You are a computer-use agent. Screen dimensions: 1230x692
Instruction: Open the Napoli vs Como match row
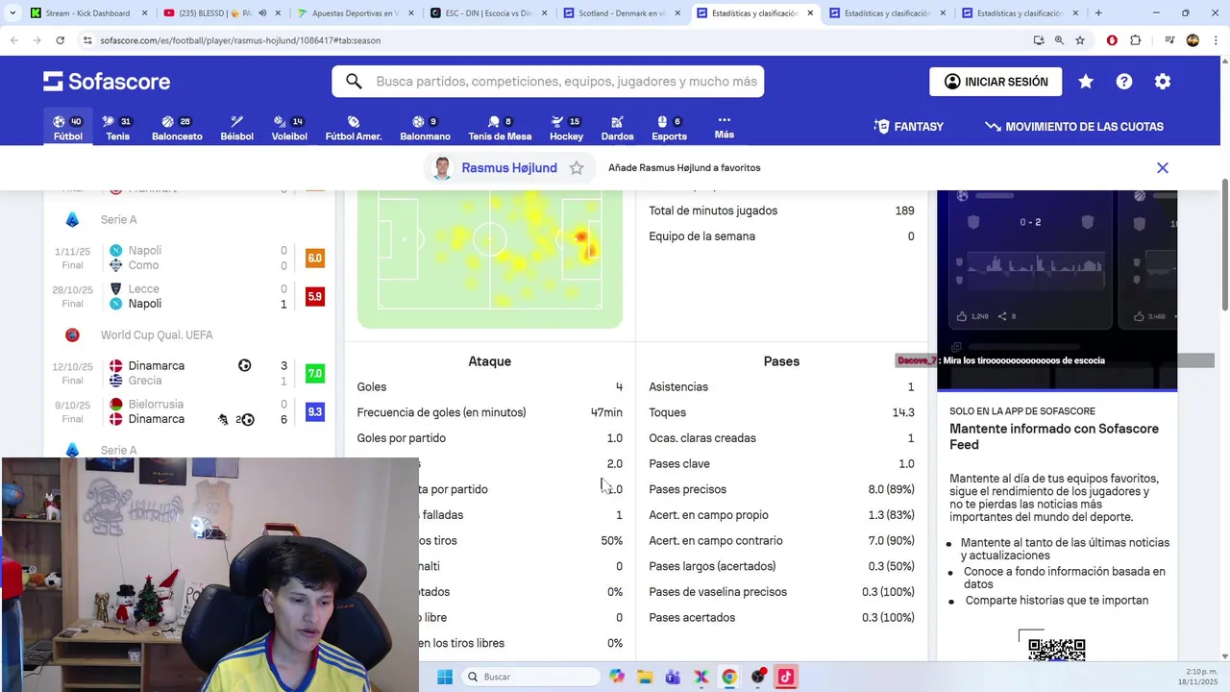[x=188, y=258]
